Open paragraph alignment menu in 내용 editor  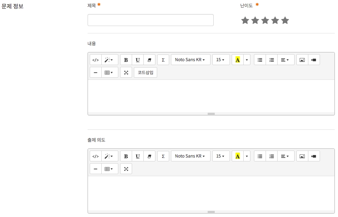pyautogui.click(x=285, y=60)
